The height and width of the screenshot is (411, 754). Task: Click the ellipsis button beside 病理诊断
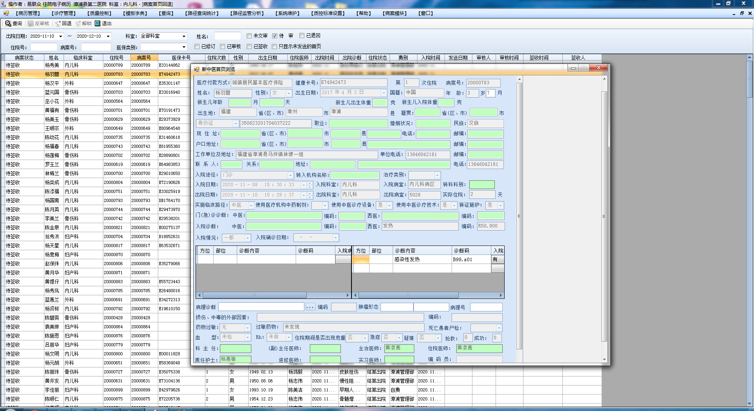coord(310,307)
